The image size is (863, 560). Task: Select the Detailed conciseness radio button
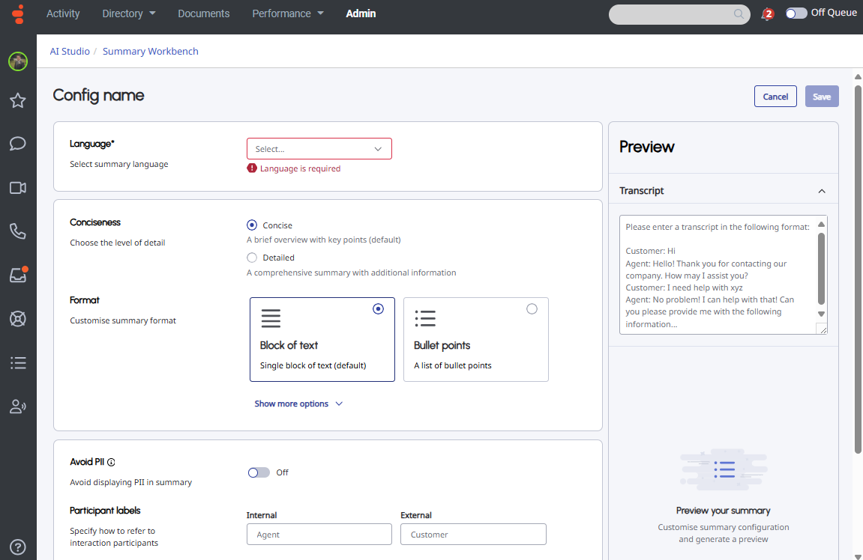[x=252, y=258]
